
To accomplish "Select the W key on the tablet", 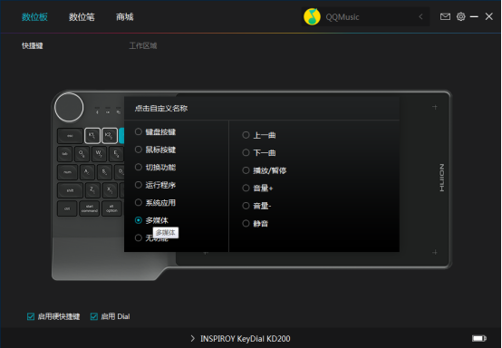I will point(99,154).
